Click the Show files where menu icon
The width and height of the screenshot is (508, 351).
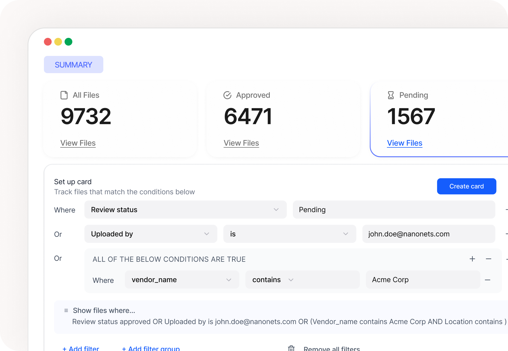point(66,311)
